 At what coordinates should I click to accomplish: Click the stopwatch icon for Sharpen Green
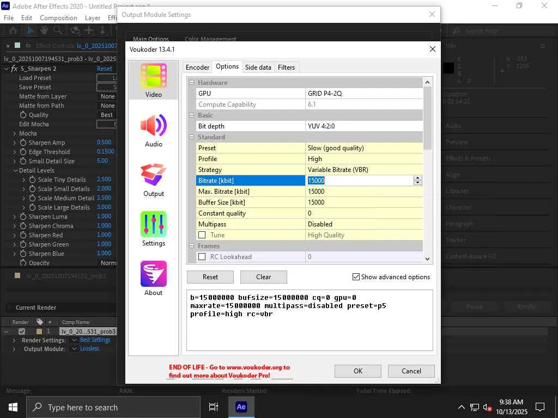click(23, 244)
